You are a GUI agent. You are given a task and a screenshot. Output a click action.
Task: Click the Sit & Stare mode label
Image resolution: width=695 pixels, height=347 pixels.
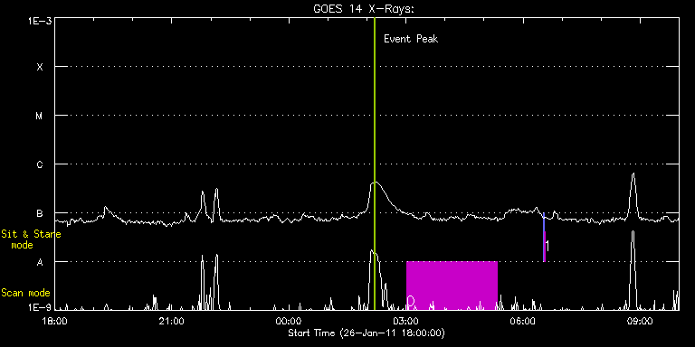coord(31,239)
